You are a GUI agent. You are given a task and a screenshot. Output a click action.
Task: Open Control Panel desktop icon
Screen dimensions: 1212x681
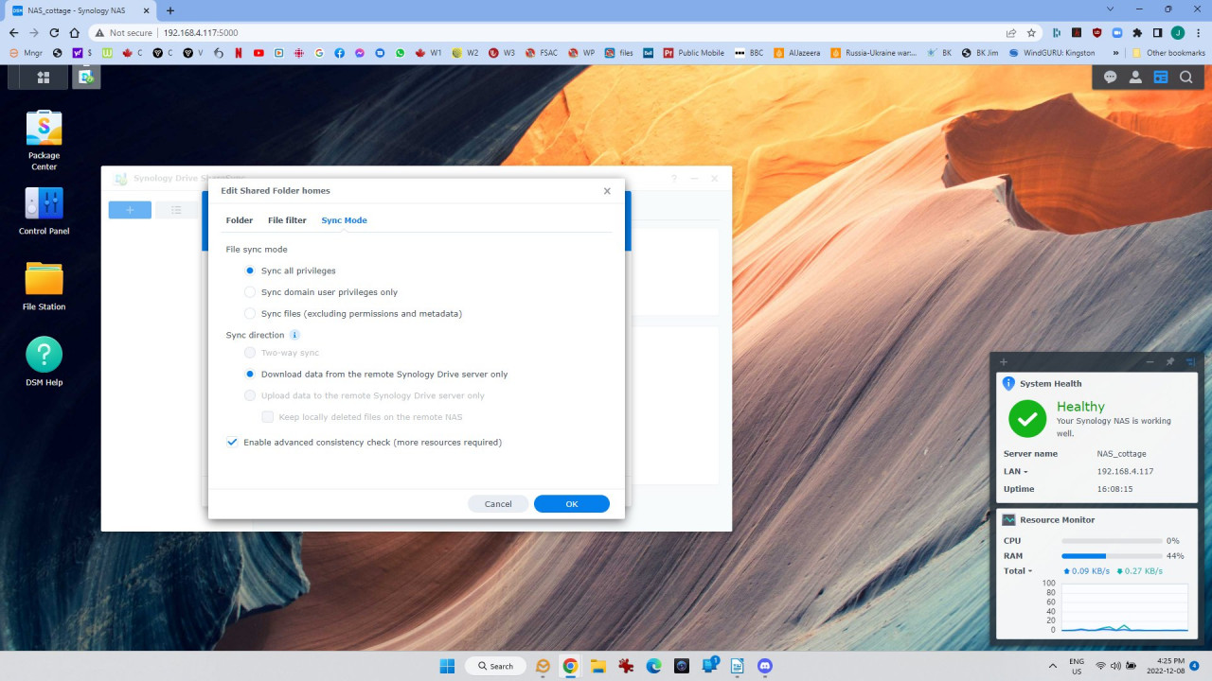point(44,202)
